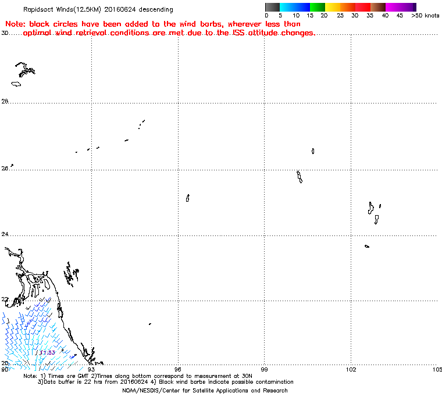Screen dimensions: 442x400
Task: Click the '102' longitude axis label
Action: tap(351, 369)
